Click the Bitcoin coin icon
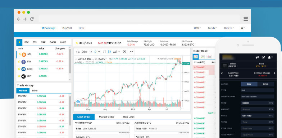This screenshot has height=138, width=282. (x=24, y=54)
